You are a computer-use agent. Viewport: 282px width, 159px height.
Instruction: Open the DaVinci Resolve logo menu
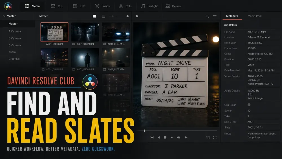8,6
